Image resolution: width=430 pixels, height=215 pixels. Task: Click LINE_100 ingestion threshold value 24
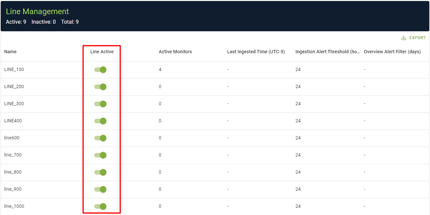pyautogui.click(x=298, y=70)
